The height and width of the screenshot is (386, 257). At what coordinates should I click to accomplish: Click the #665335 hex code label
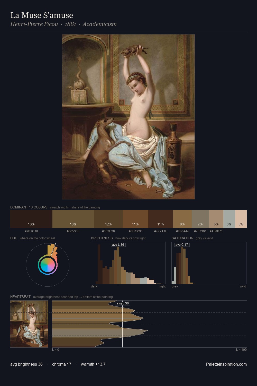[73, 231]
